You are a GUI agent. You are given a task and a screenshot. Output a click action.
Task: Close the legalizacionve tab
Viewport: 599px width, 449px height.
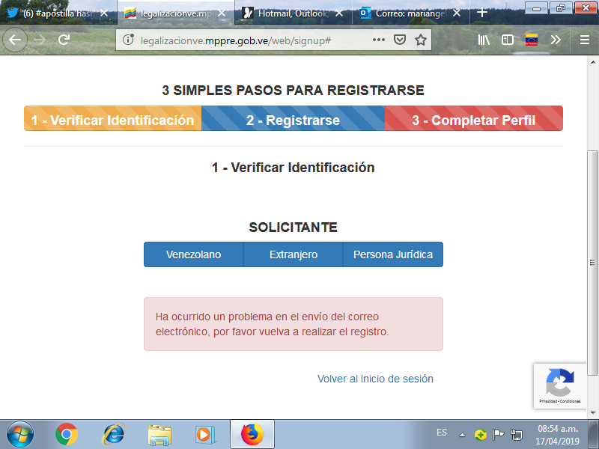(222, 13)
